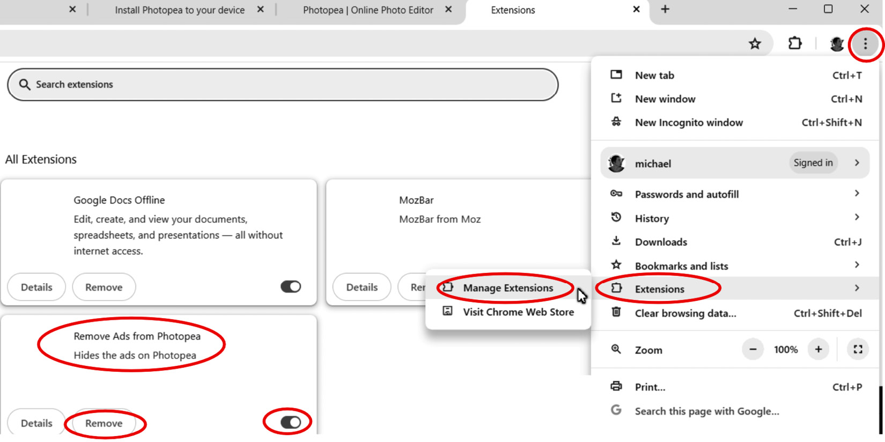This screenshot has width=885, height=442.
Task: Open Details for Remove Ads from Photopea
Action: (36, 423)
